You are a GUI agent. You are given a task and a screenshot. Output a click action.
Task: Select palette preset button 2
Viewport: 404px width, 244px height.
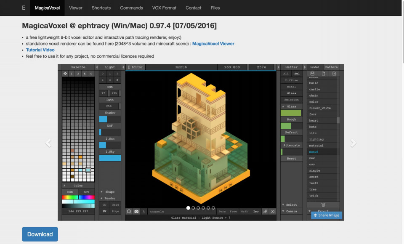(78, 74)
